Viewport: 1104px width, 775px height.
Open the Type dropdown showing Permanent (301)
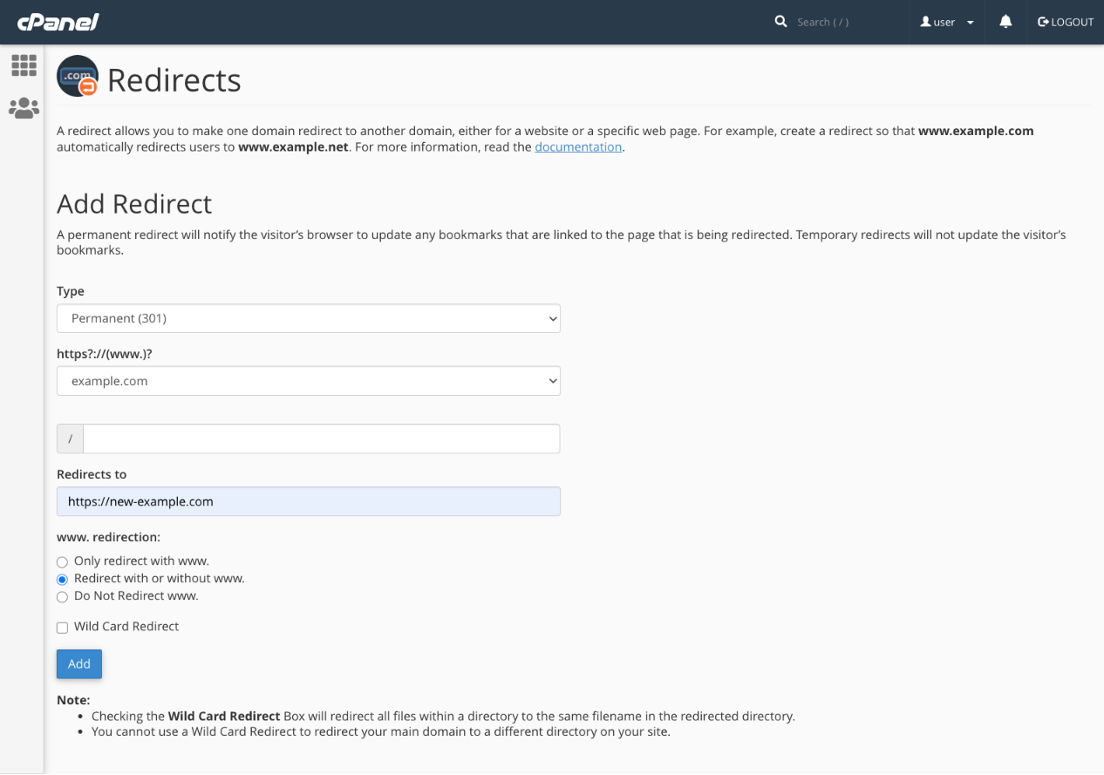click(308, 318)
